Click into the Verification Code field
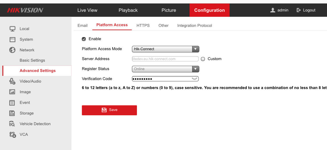 point(161,79)
